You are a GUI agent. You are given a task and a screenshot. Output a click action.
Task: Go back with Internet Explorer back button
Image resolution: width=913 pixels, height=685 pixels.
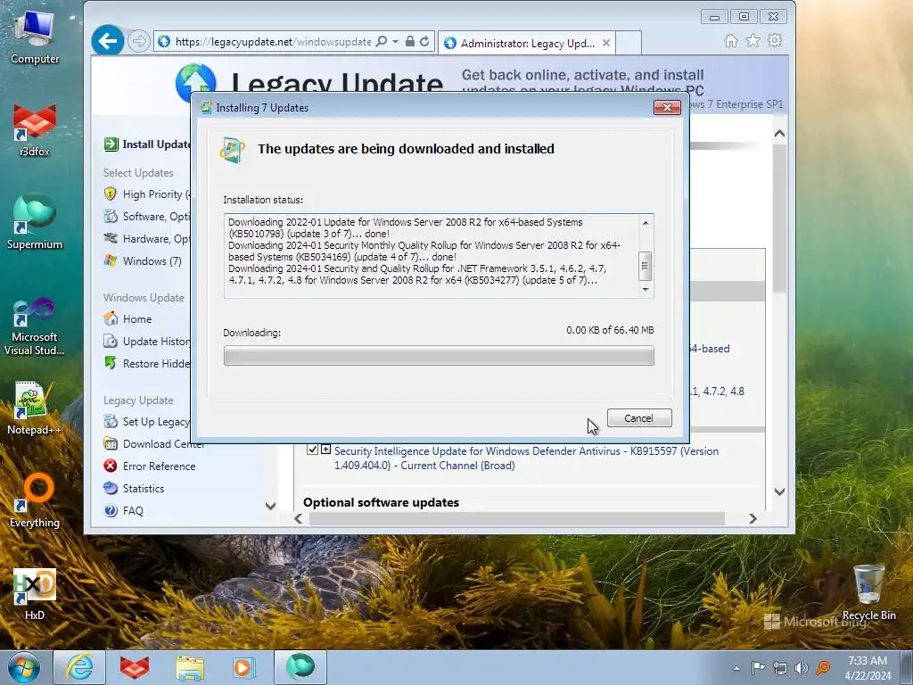click(108, 41)
